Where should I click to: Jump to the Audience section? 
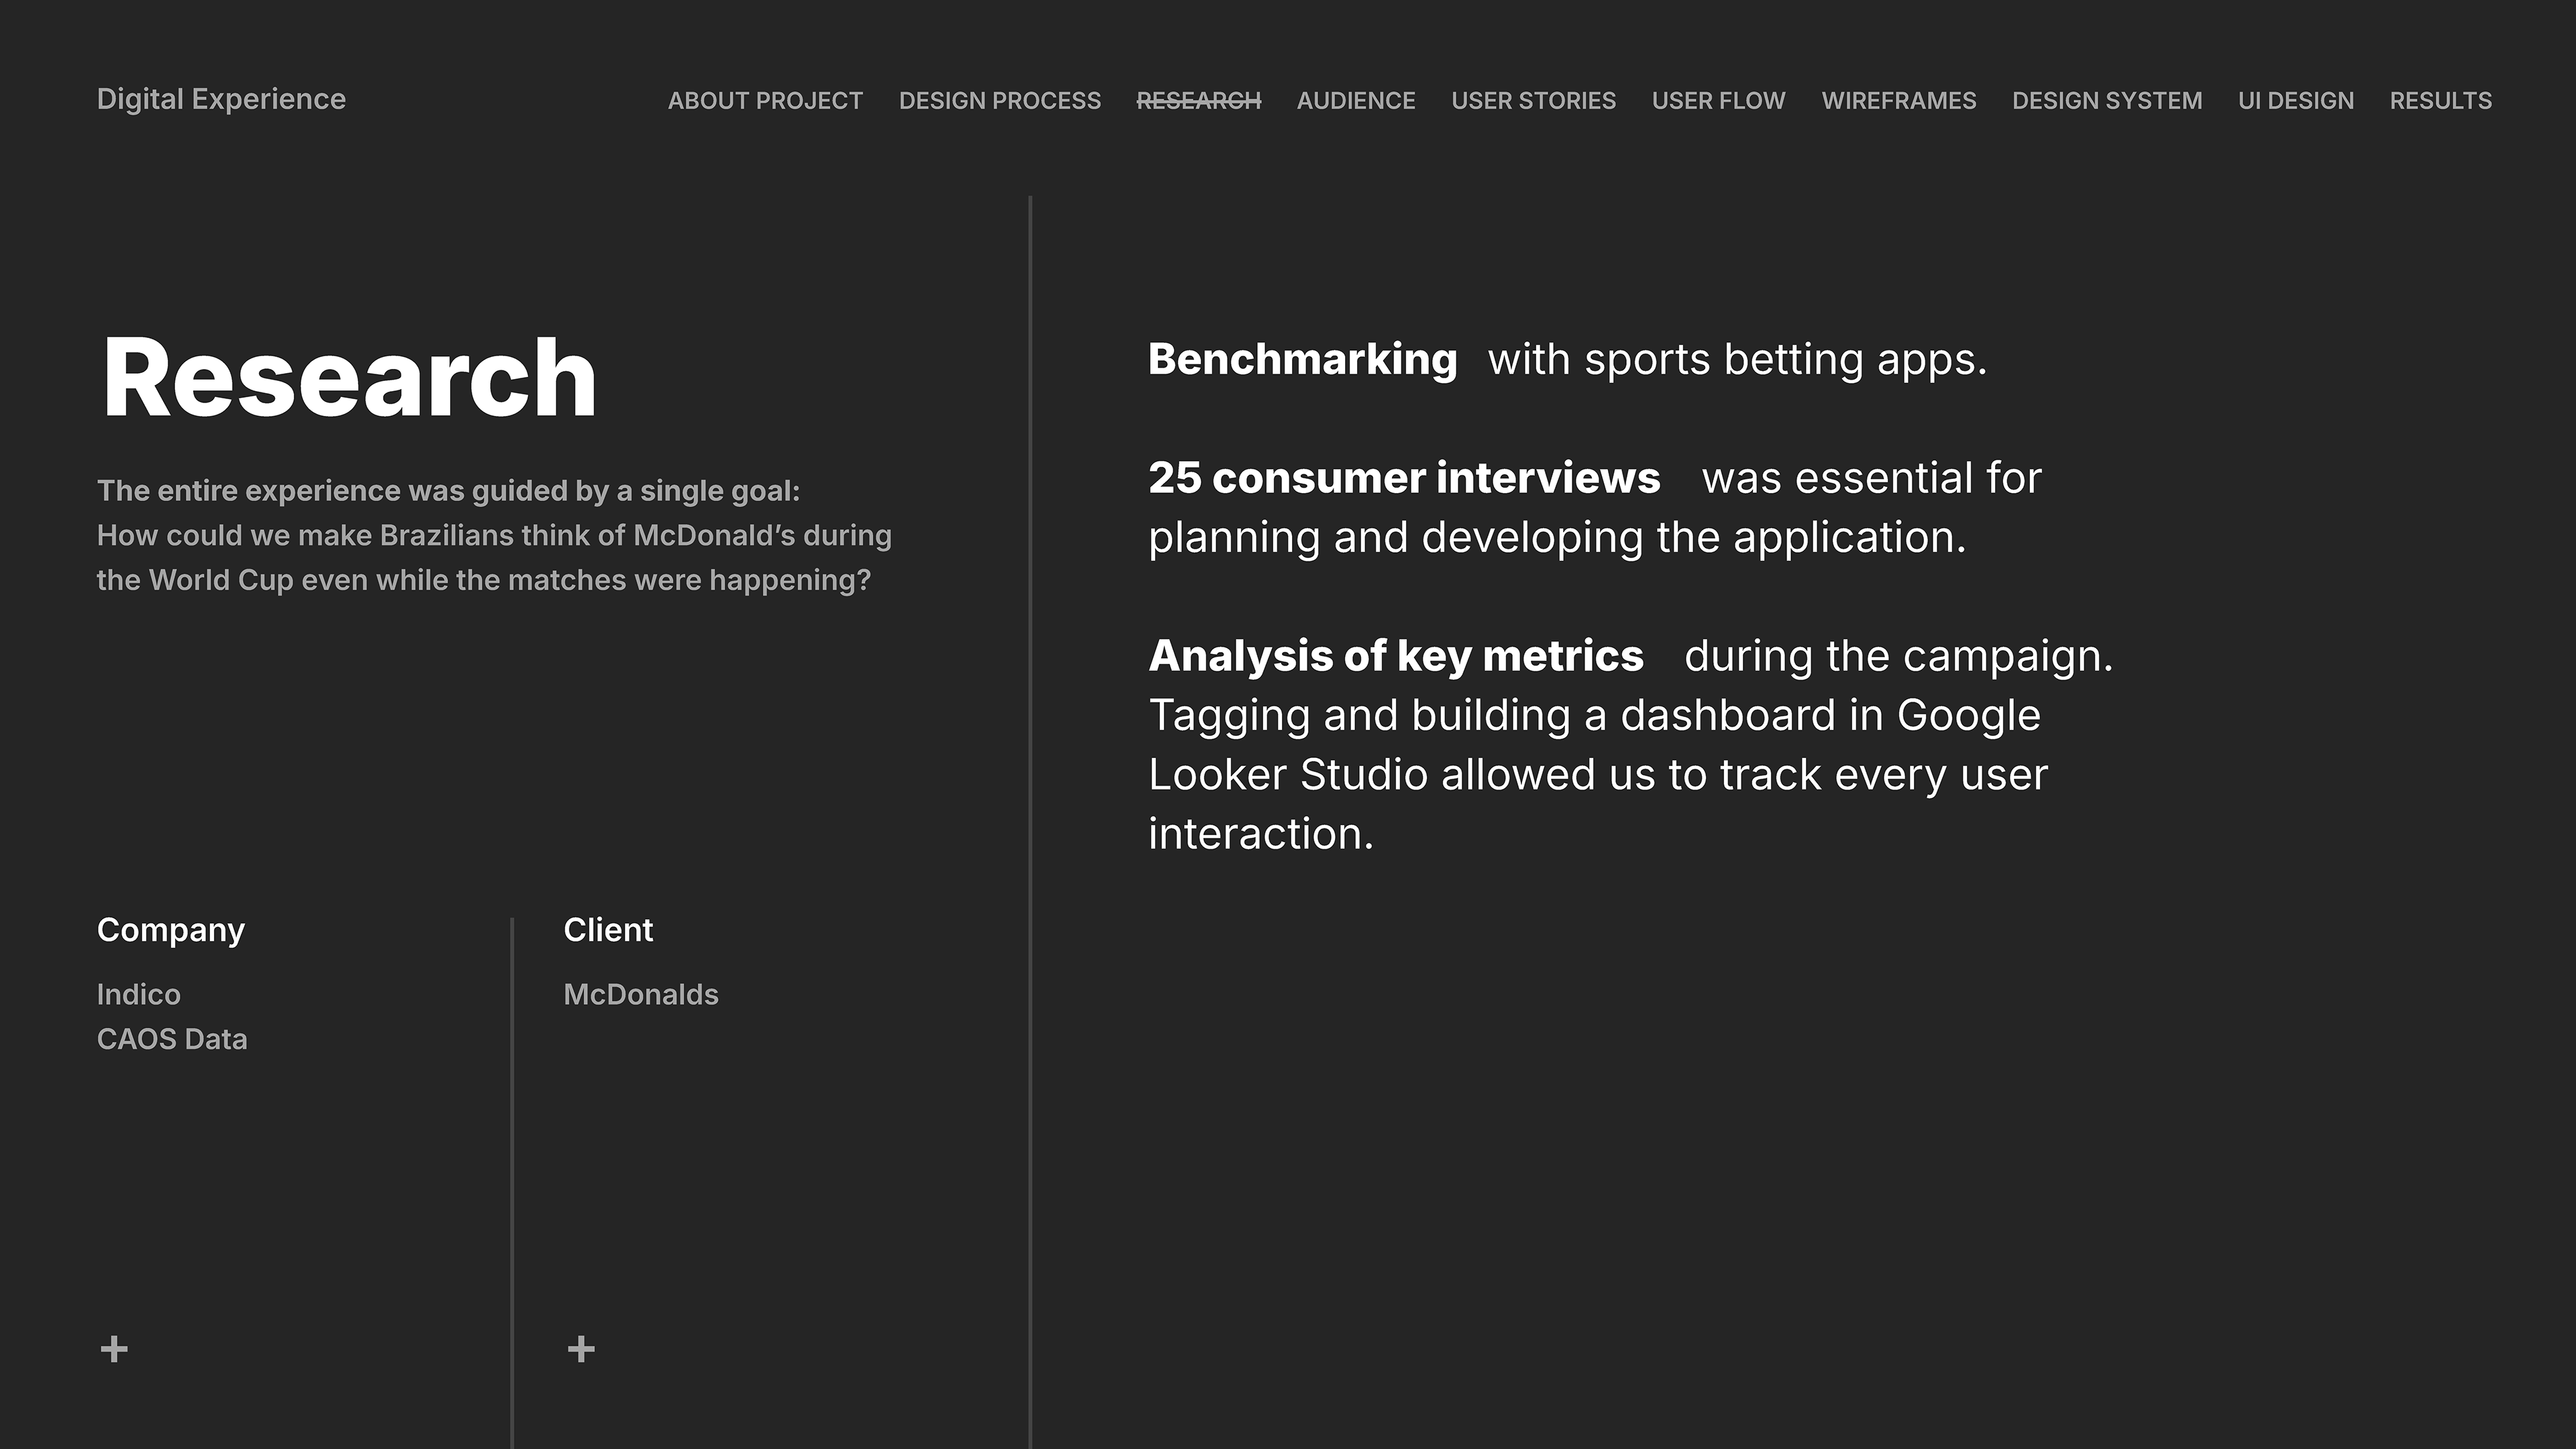(1356, 100)
